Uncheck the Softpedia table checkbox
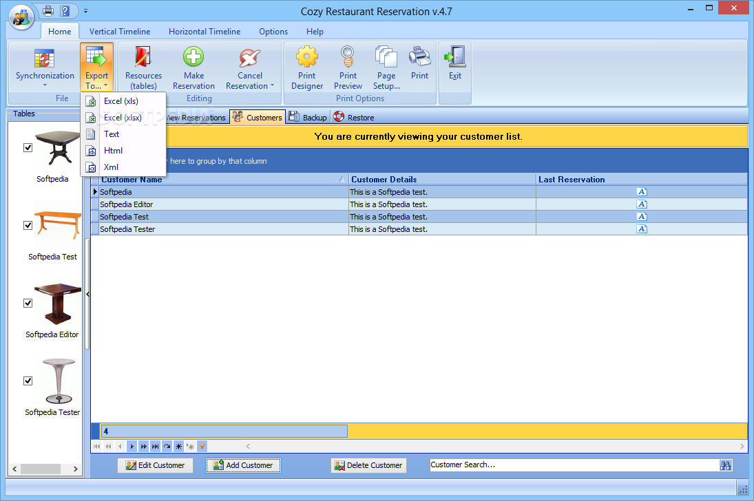The height and width of the screenshot is (501, 754). 28,147
